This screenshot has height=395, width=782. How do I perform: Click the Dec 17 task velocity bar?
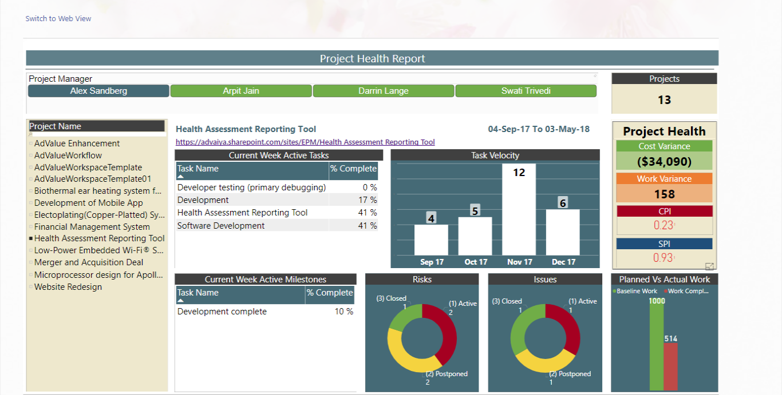[563, 232]
